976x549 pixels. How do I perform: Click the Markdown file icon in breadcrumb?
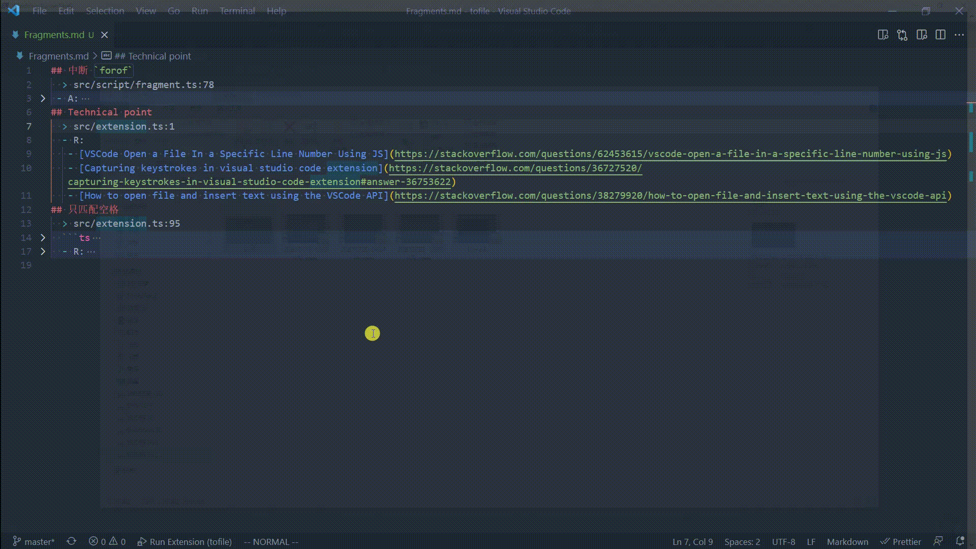pos(106,56)
